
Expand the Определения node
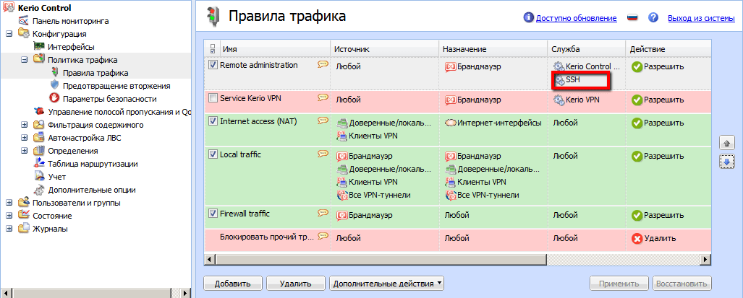point(24,151)
